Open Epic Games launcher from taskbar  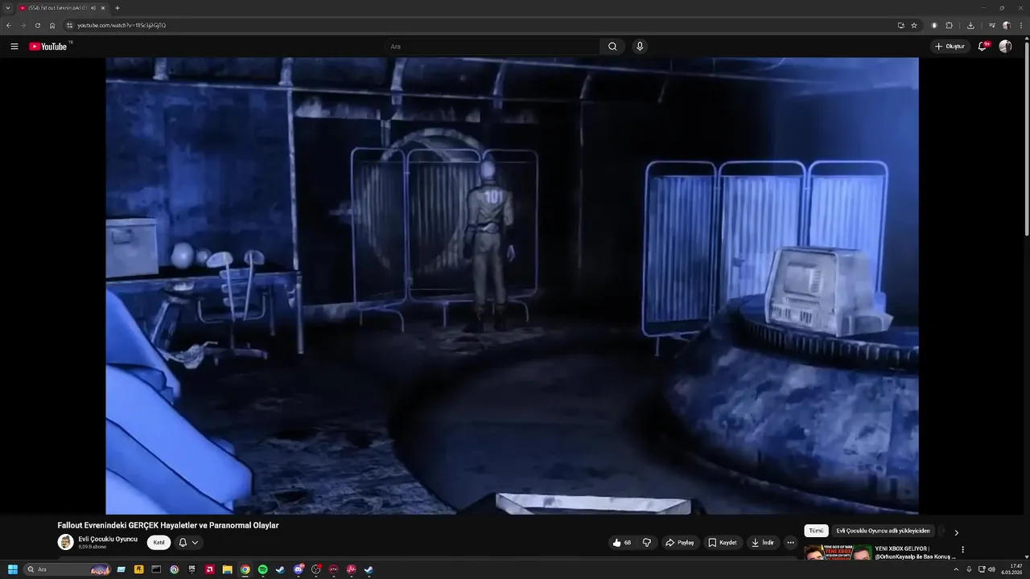(x=192, y=569)
